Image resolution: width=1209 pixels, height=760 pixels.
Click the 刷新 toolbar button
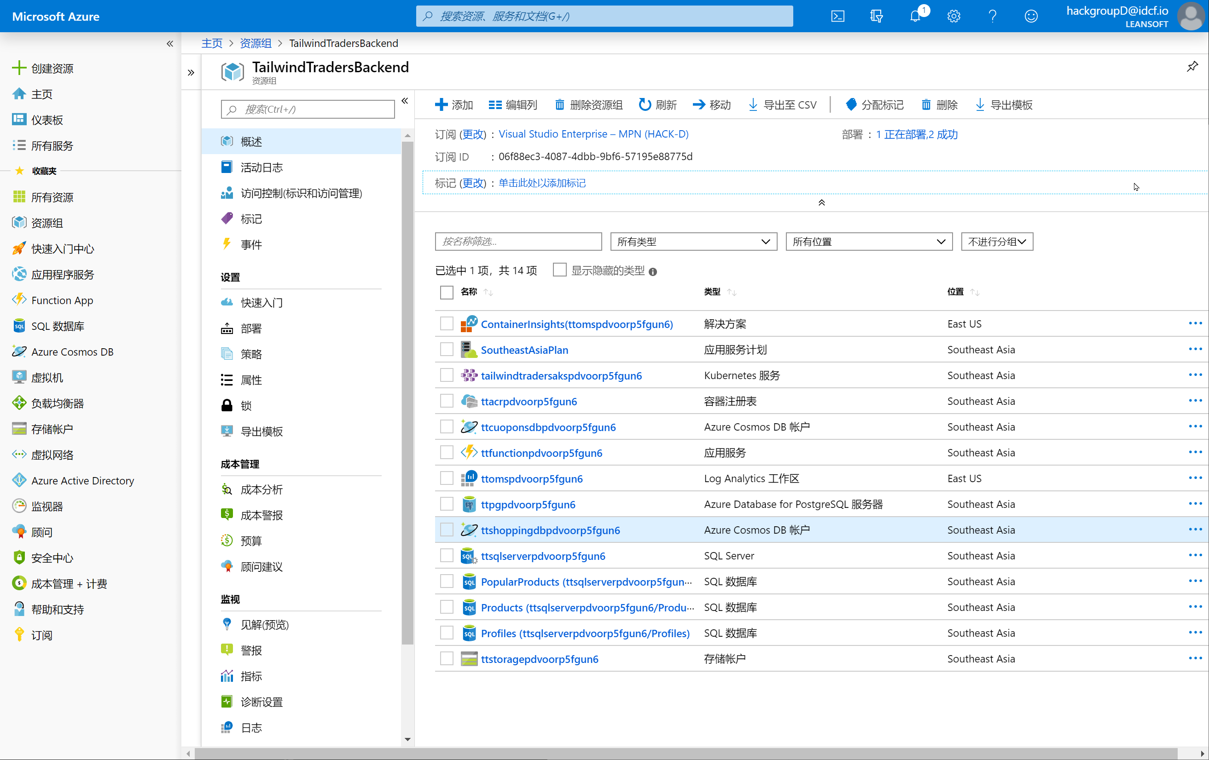pos(658,105)
